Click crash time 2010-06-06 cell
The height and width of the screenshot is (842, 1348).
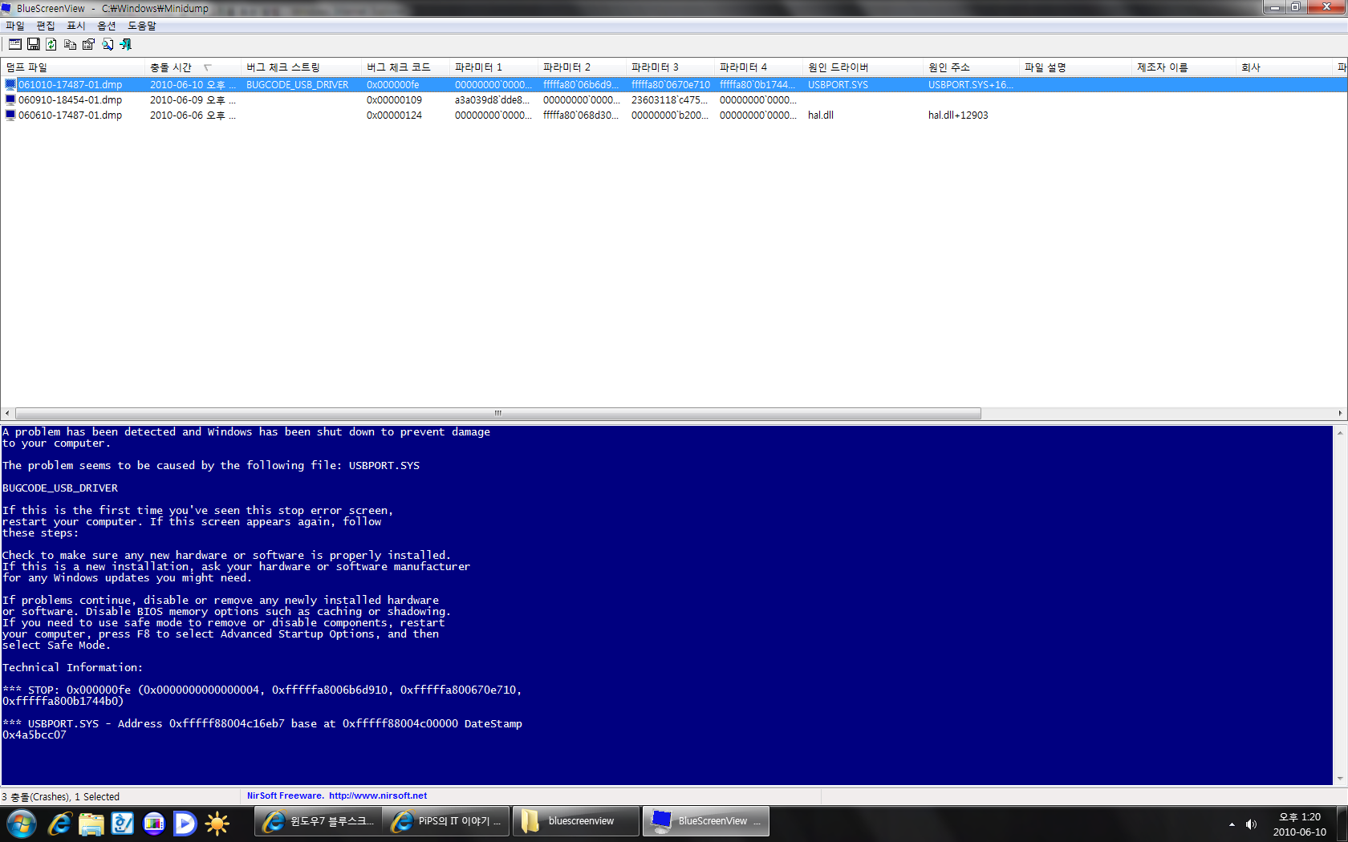pos(193,115)
